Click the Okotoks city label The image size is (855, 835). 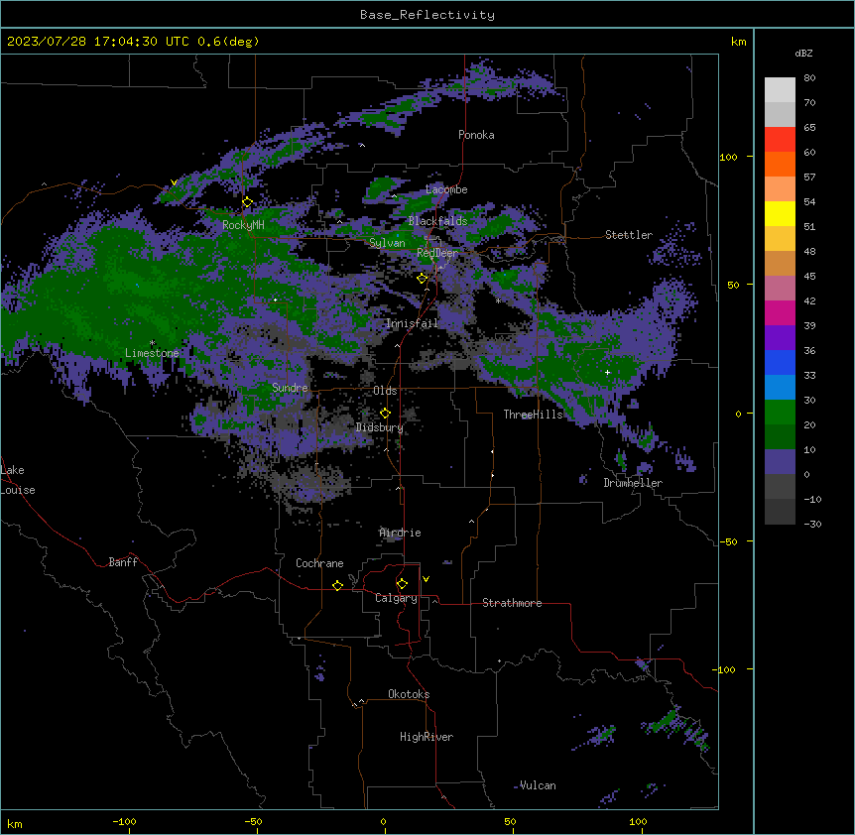pos(409,694)
